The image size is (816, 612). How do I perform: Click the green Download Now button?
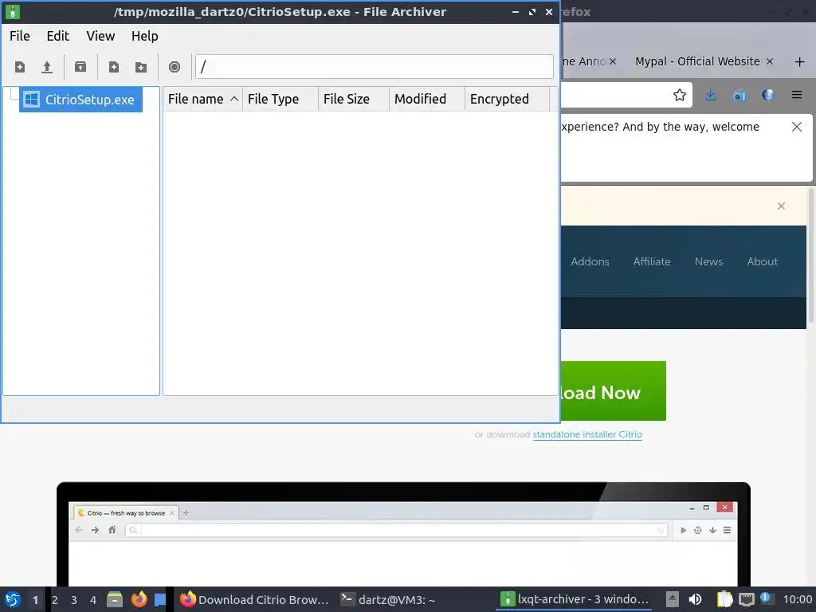pos(613,390)
